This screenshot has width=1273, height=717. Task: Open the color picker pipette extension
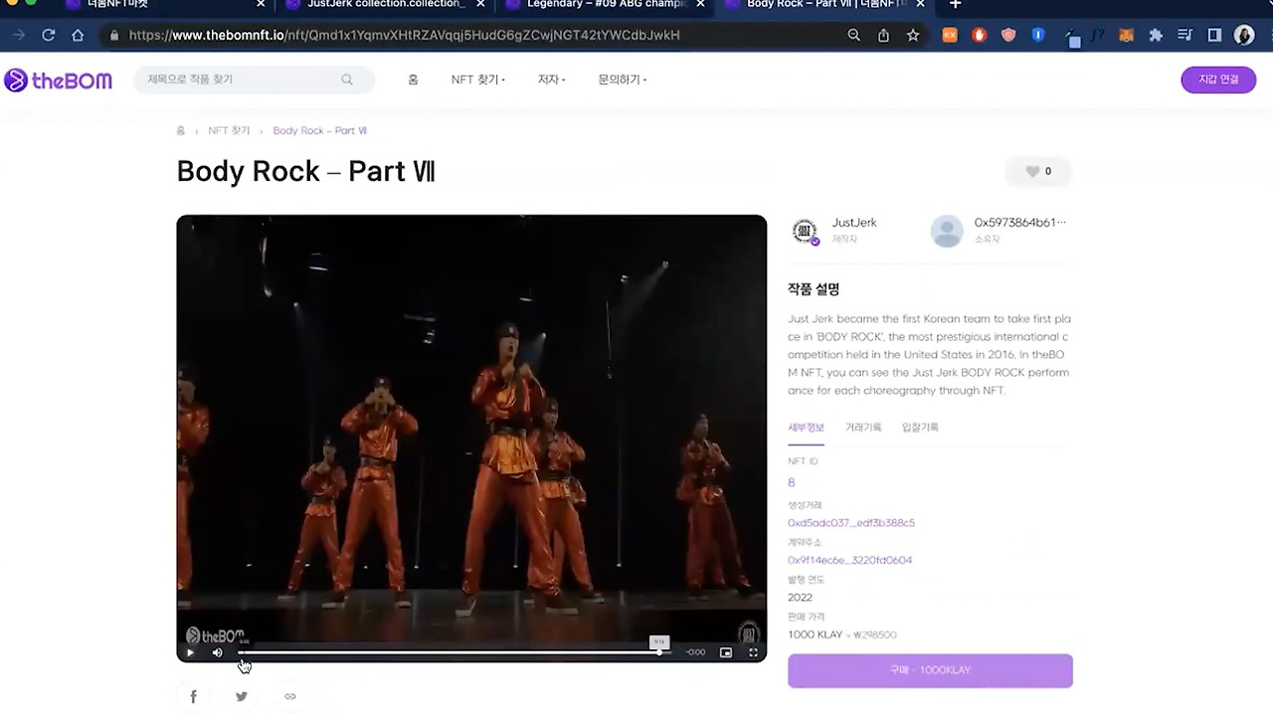(1072, 37)
